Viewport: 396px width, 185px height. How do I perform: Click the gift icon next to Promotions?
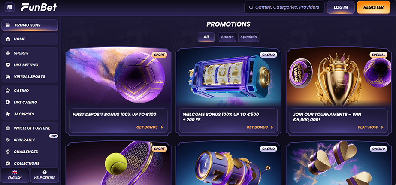point(8,25)
